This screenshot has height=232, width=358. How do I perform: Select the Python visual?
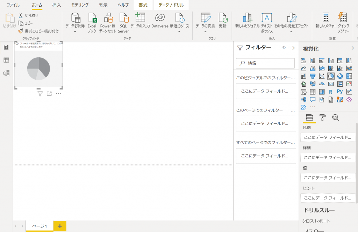click(340, 92)
